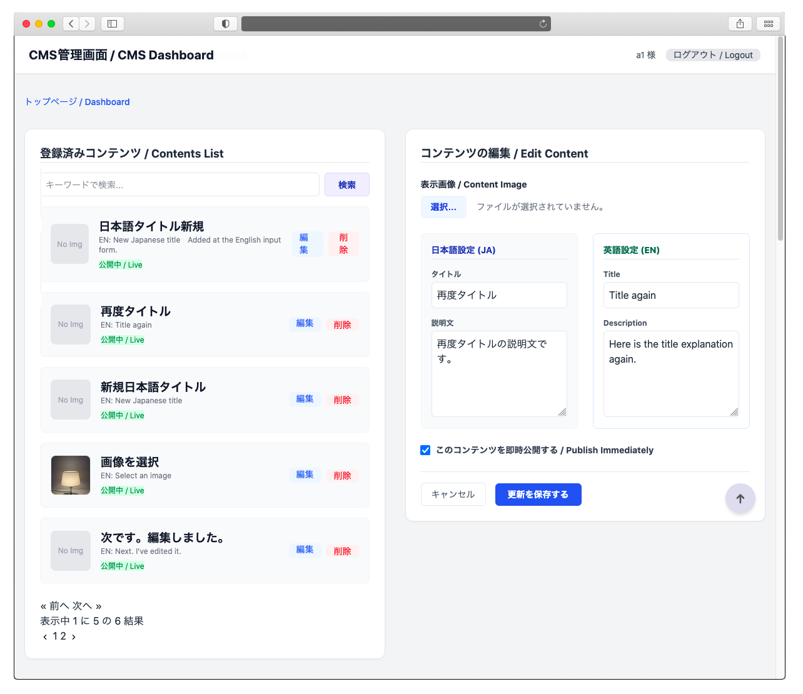Click the 検索 search button
Viewport: 803px width, 694px height.
point(347,184)
